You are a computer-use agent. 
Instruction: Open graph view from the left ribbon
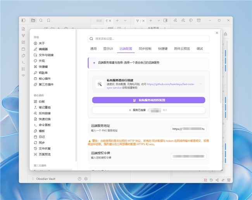(x=23, y=36)
